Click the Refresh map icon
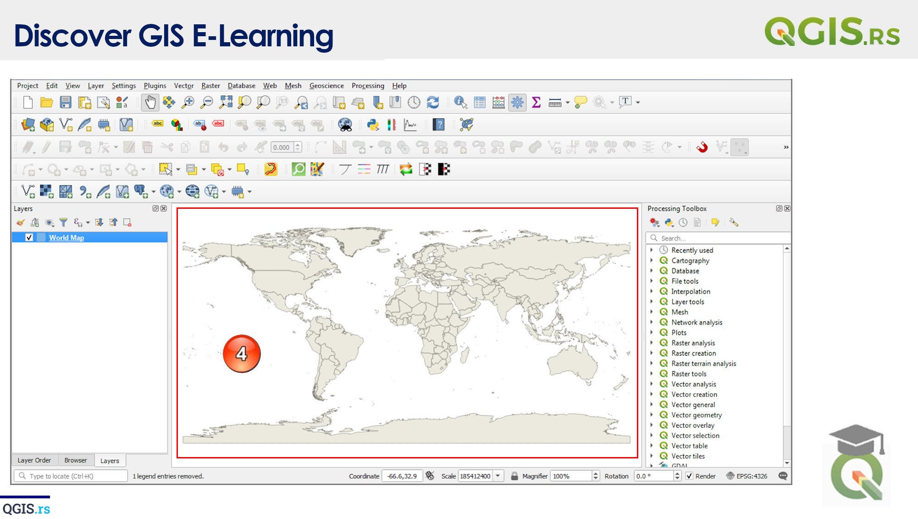 point(433,102)
